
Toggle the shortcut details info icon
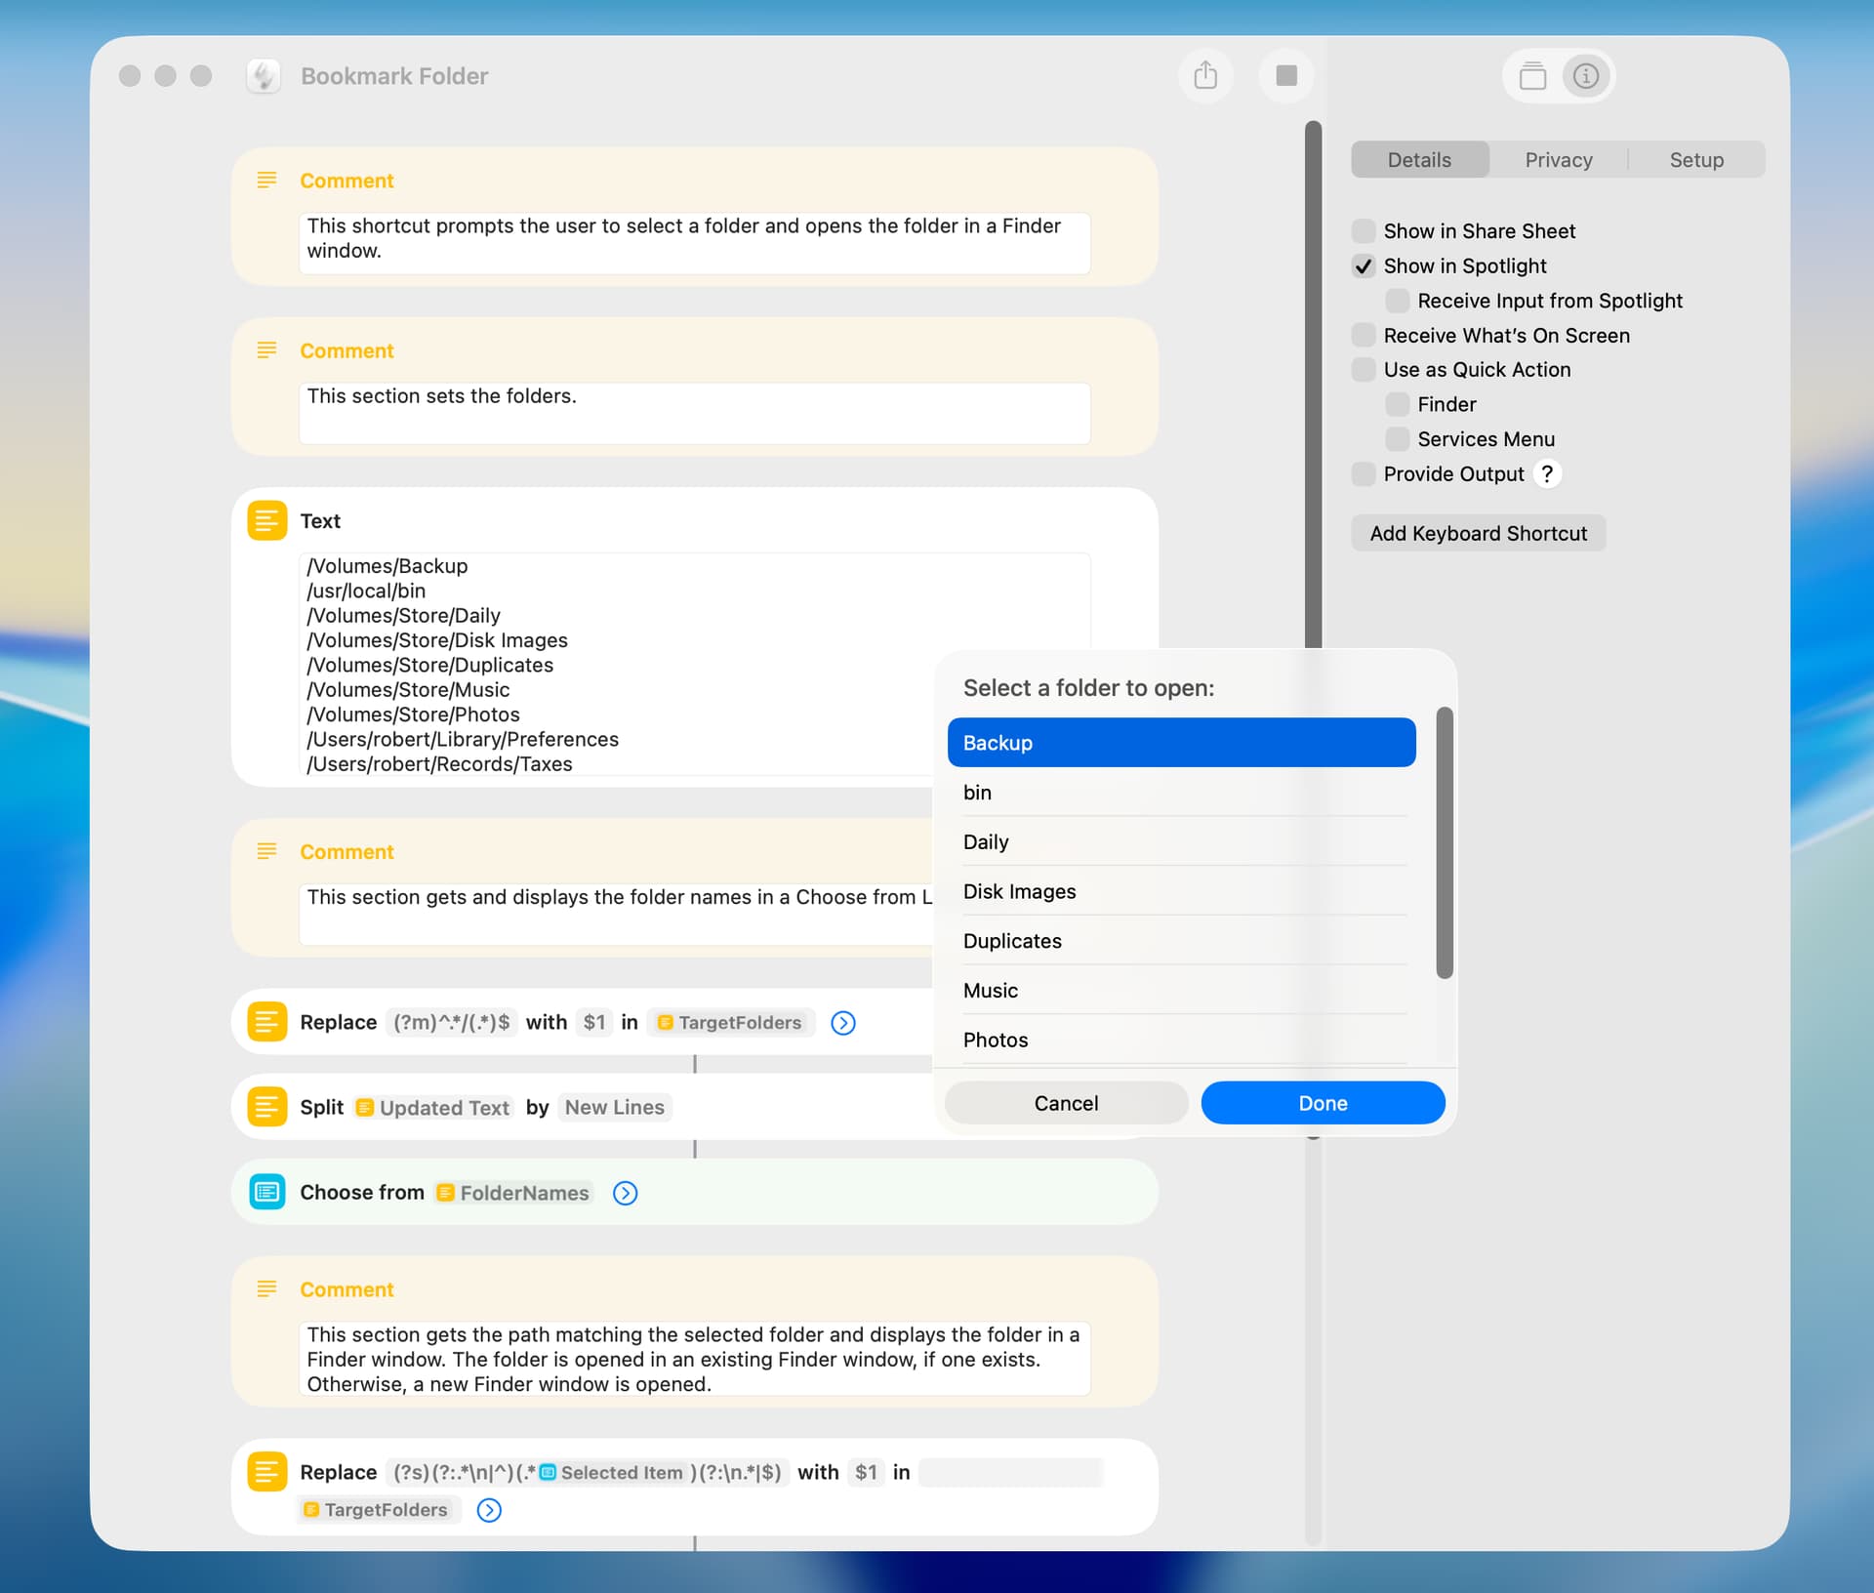coord(1586,75)
